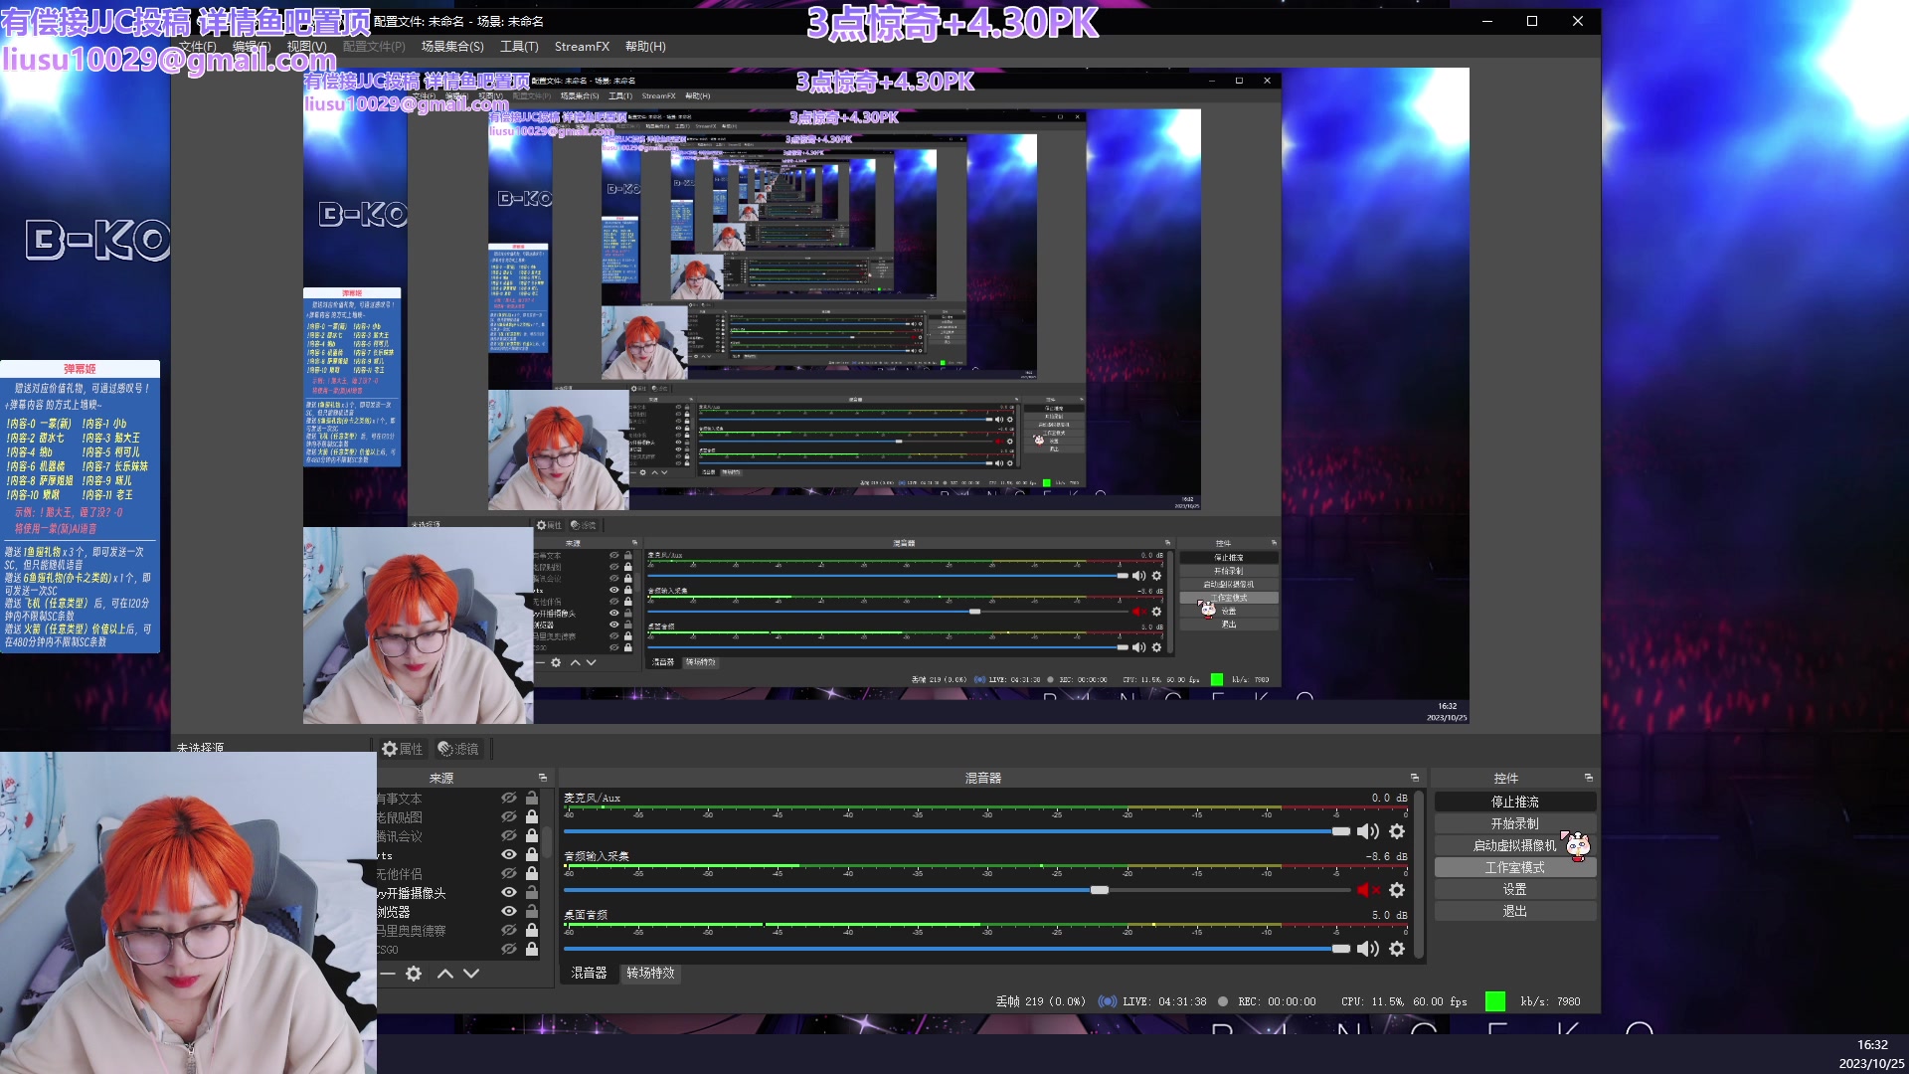Screen dimensions: 1909x1074
Task: Open source properties gear in sources toolbar
Action: [414, 974]
